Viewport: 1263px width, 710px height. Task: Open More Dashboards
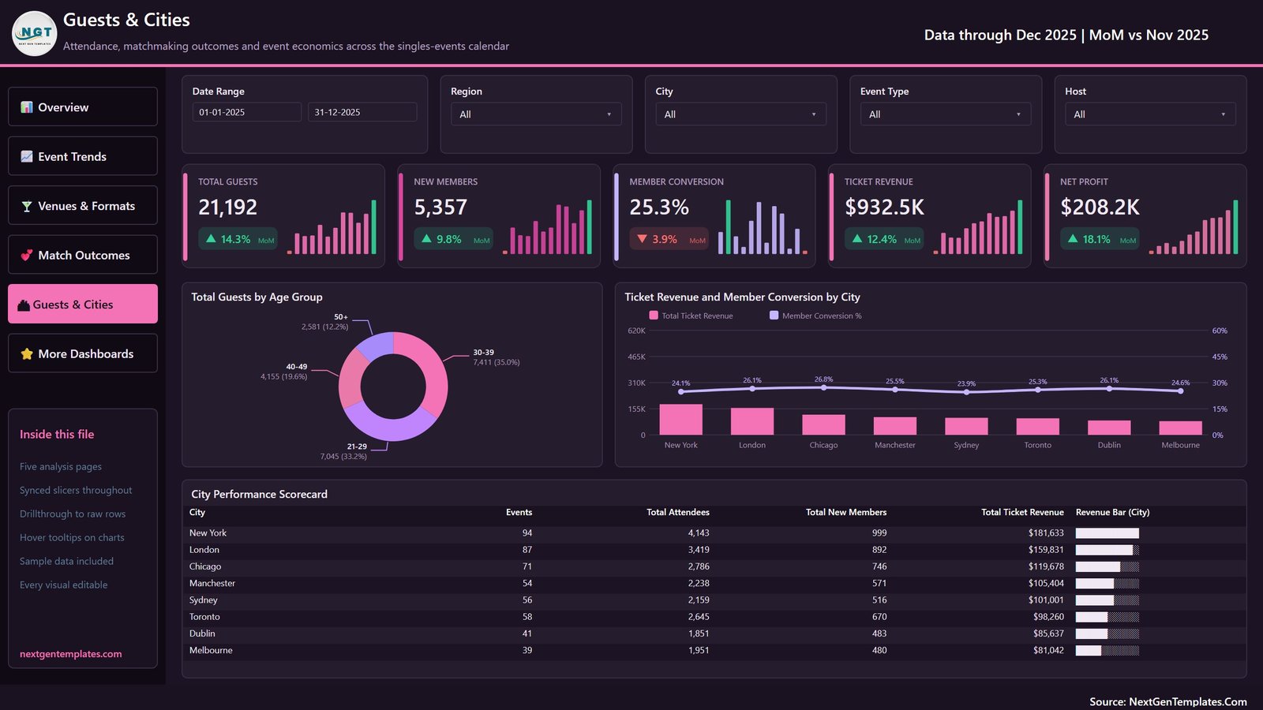click(x=83, y=353)
